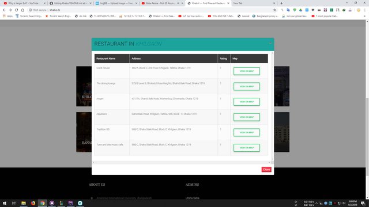Go back to the previous page

click(4, 10)
